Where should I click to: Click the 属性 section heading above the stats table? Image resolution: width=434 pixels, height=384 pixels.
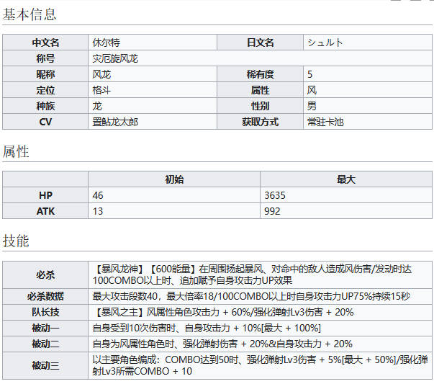click(x=16, y=151)
